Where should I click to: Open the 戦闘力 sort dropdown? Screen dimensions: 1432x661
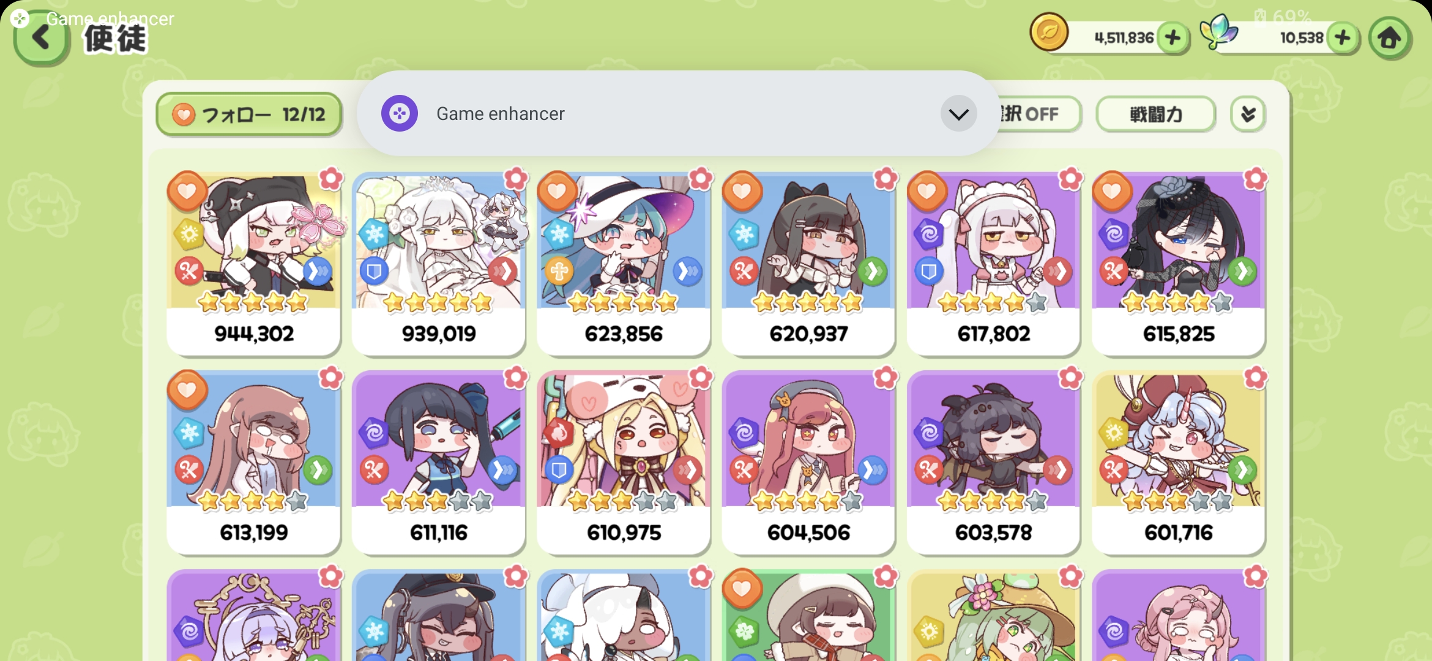click(x=1155, y=114)
